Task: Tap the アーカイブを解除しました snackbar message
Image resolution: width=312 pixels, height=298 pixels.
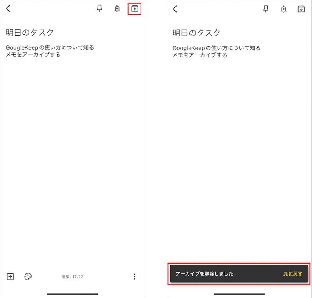Action: click(204, 274)
